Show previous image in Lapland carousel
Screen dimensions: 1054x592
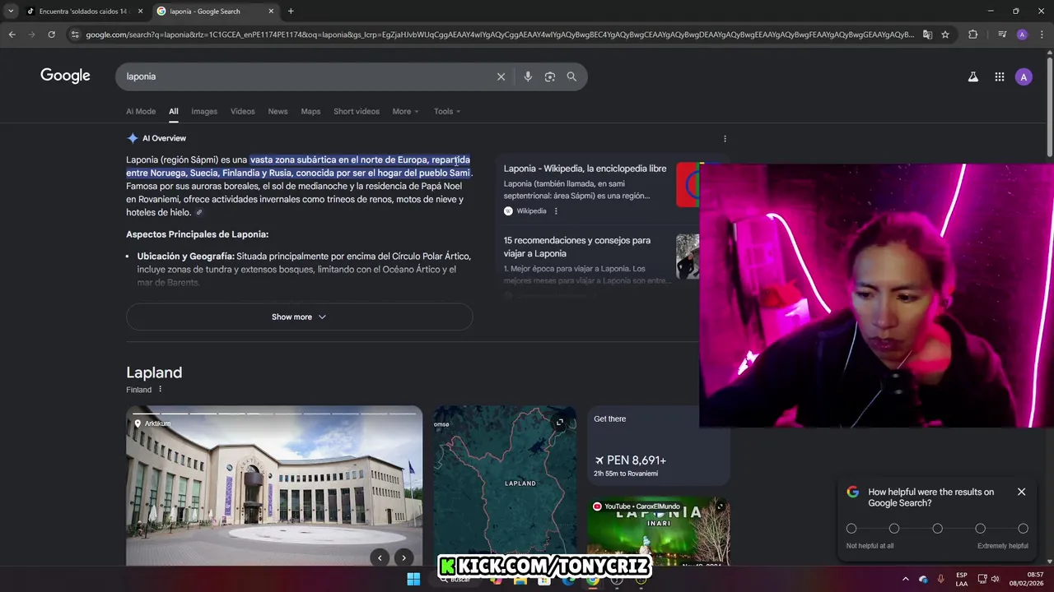(x=380, y=557)
